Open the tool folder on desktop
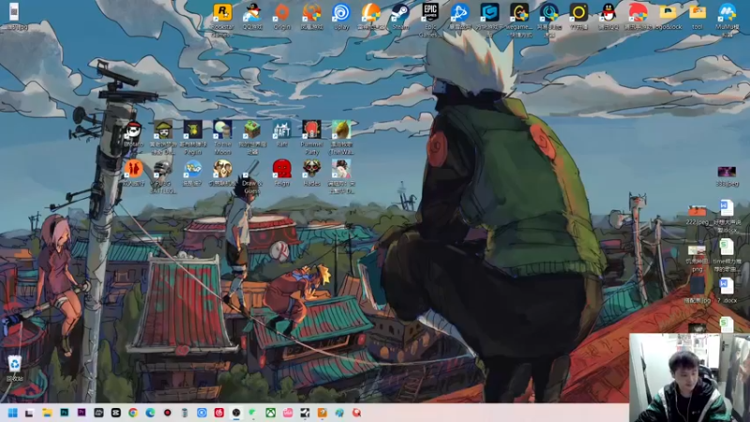The image size is (750, 422). 697,17
